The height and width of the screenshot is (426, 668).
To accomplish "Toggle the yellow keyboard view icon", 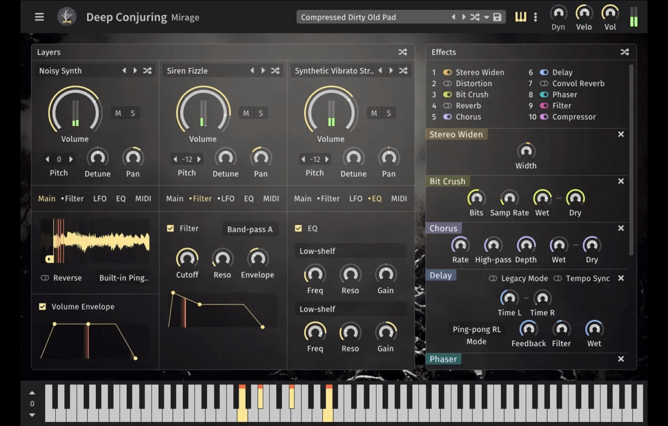I will click(521, 17).
